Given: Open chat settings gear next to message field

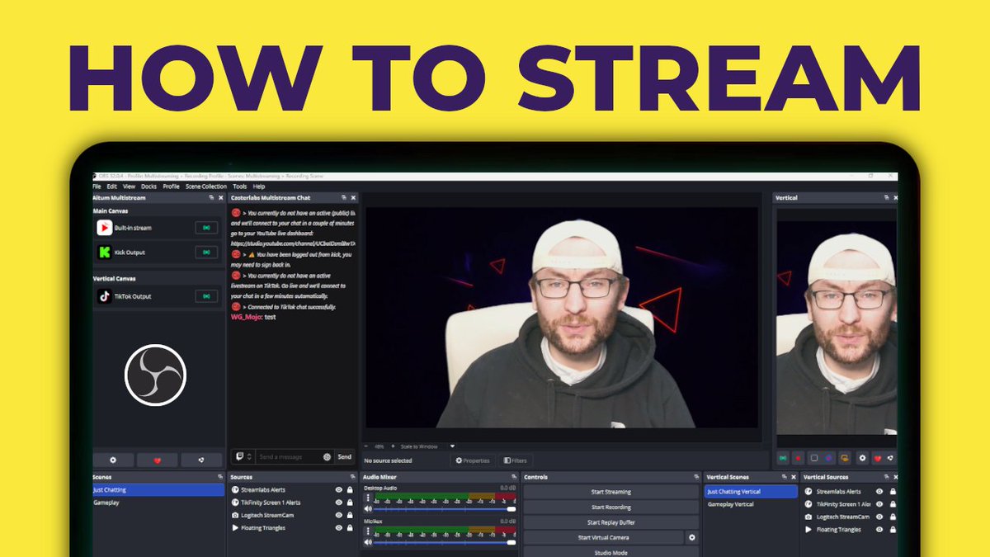Looking at the screenshot, I should coord(328,456).
